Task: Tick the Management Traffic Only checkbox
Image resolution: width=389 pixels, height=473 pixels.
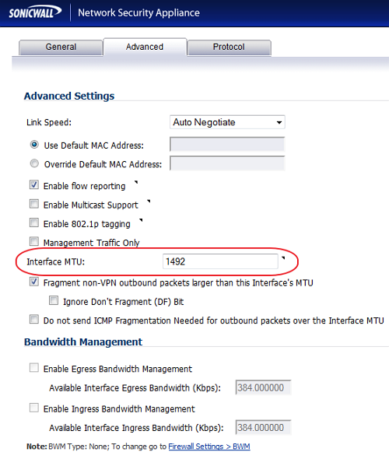Action: coord(34,242)
